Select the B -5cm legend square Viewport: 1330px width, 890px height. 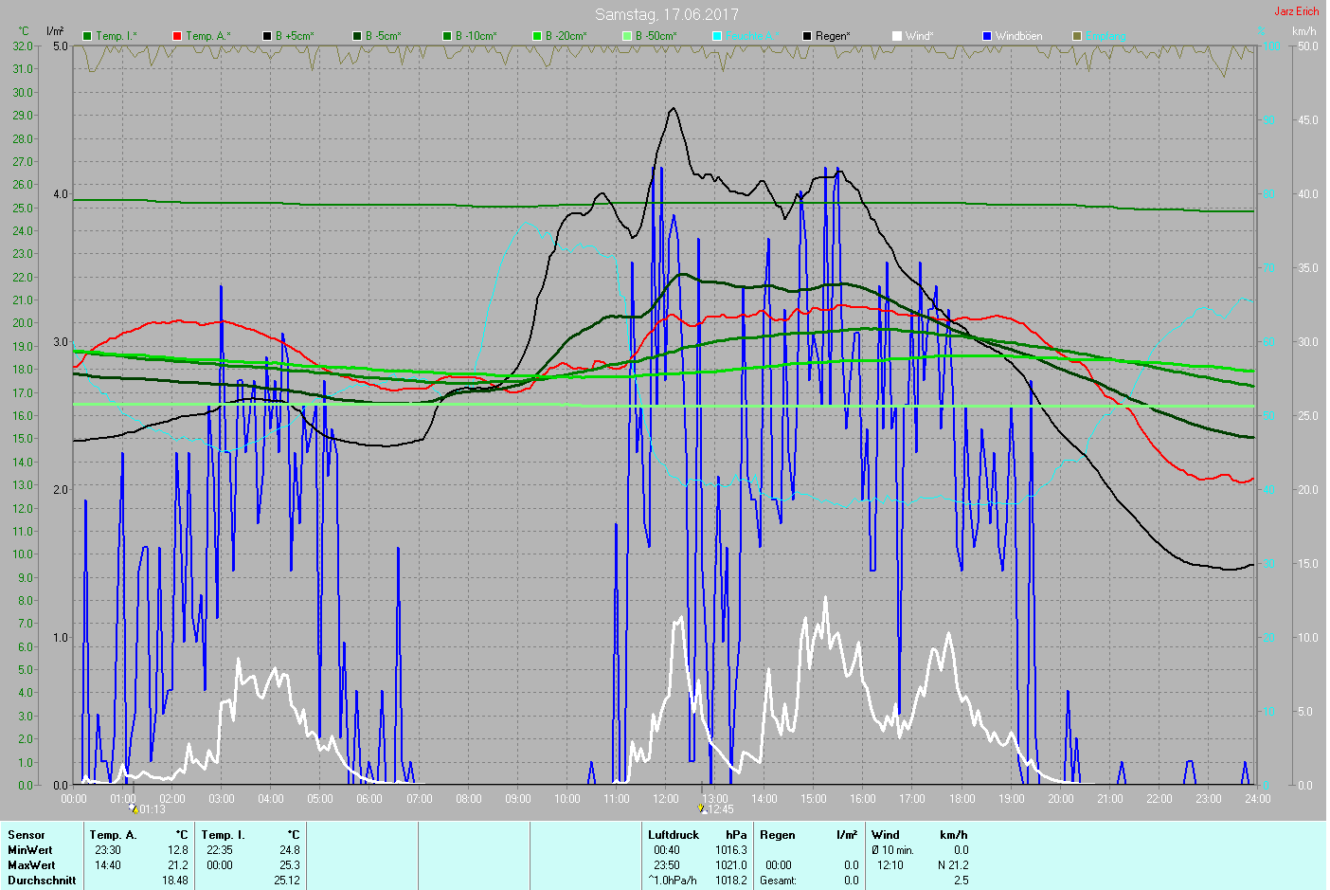(357, 36)
